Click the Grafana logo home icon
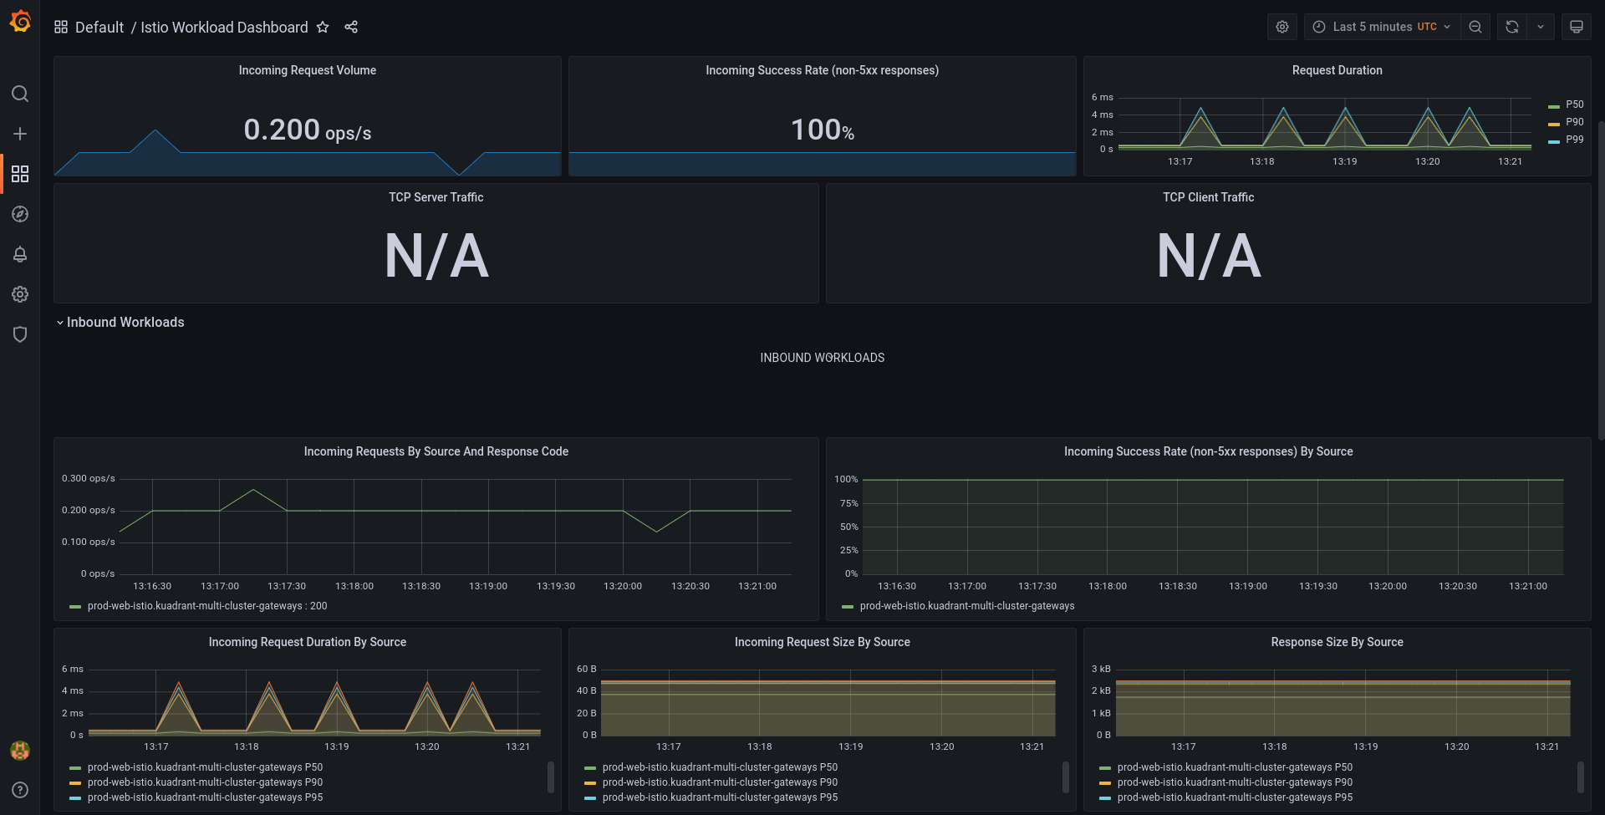 click(20, 22)
